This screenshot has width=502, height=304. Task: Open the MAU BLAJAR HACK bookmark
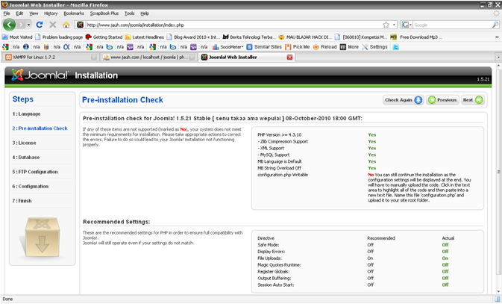click(305, 37)
